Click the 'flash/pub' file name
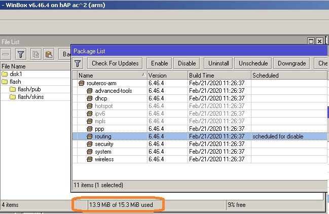Viewport: 329px width, 214px height. pyautogui.click(x=29, y=89)
